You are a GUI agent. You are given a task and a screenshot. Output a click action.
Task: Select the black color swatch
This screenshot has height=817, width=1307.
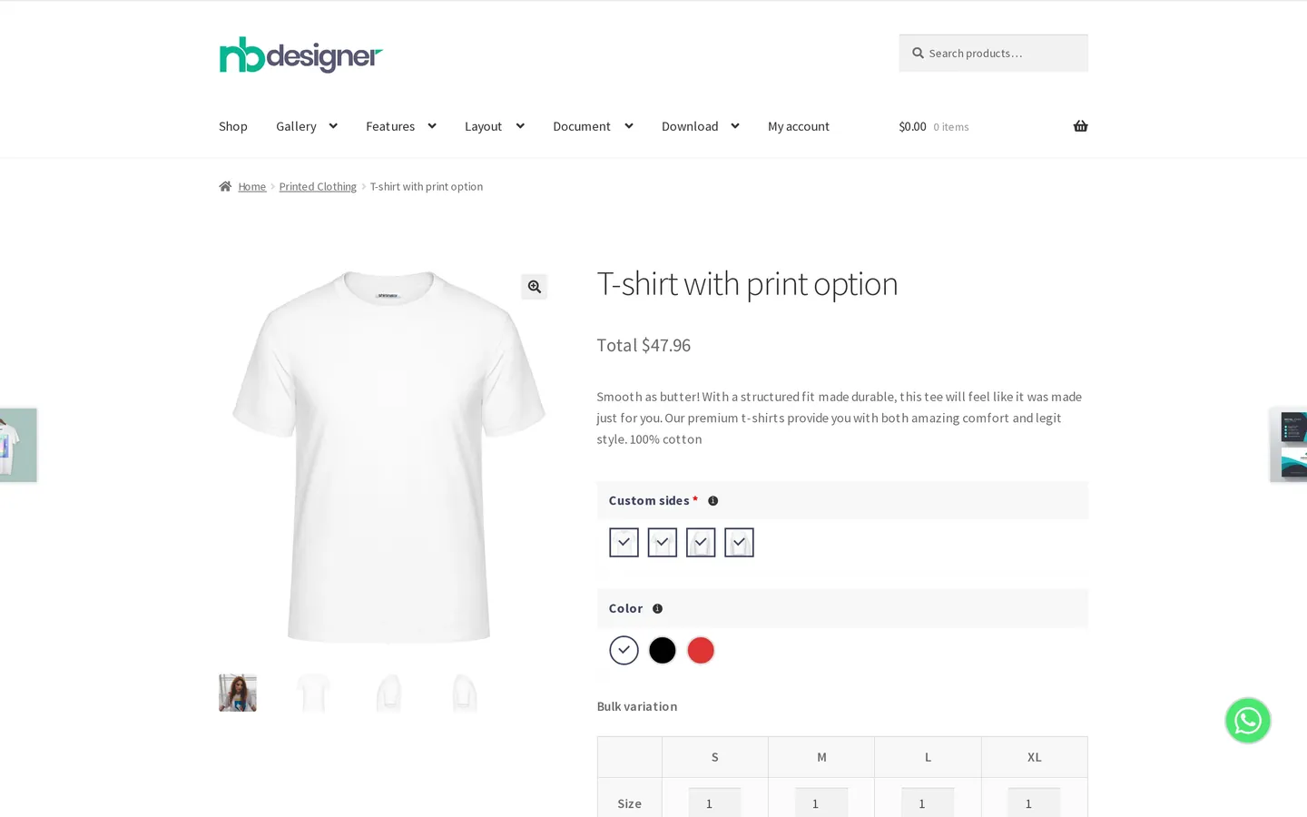(662, 650)
